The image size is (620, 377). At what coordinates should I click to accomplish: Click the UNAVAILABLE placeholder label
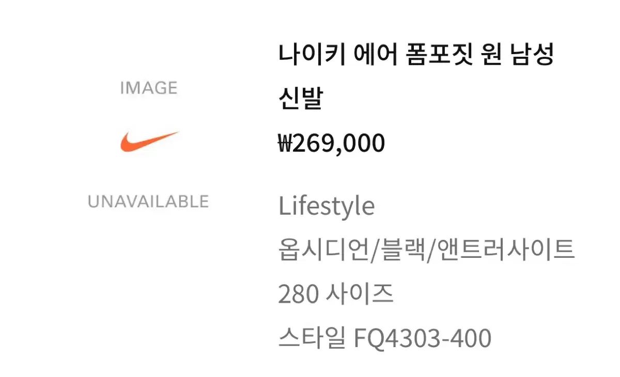pos(148,201)
